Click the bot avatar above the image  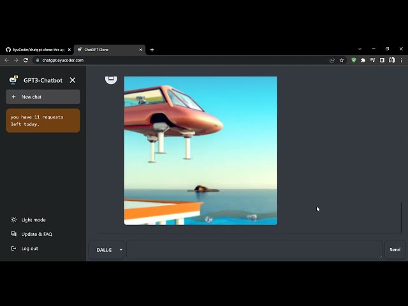(111, 79)
